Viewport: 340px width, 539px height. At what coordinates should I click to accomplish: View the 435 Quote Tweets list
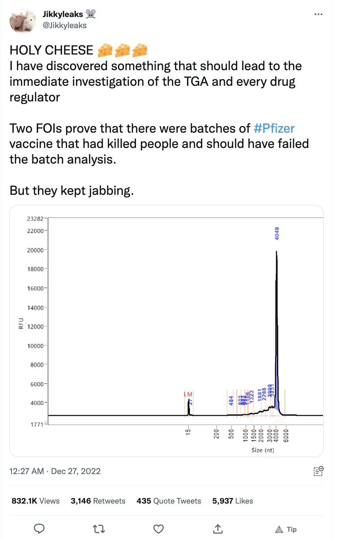pos(169,501)
